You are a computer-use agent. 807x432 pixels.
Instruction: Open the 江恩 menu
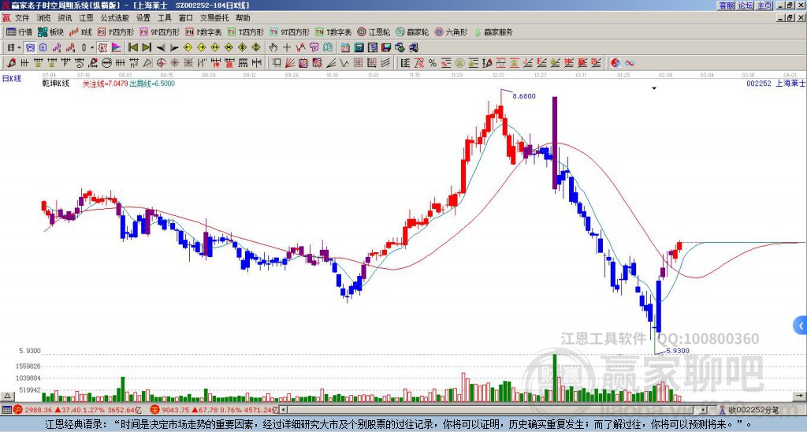pyautogui.click(x=87, y=18)
